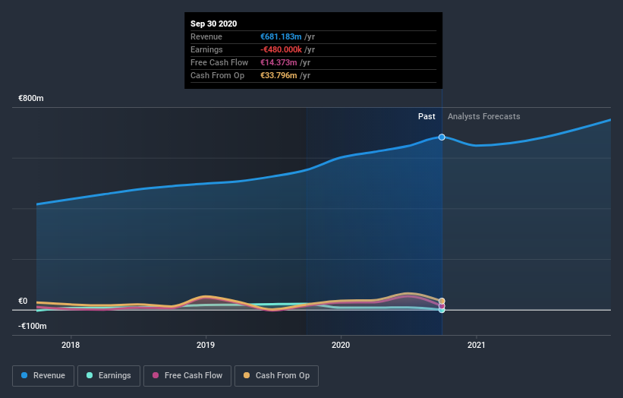Select the orange Cash From Op data point
The width and height of the screenshot is (623, 398).
pyautogui.click(x=442, y=301)
